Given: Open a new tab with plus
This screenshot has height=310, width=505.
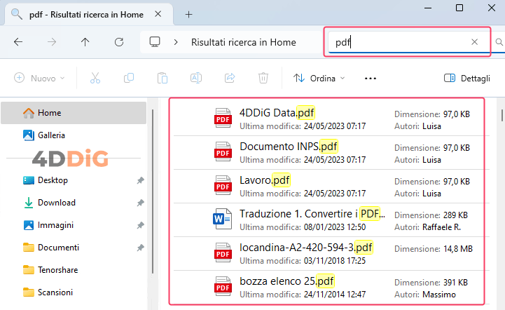Looking at the screenshot, I should 188,15.
